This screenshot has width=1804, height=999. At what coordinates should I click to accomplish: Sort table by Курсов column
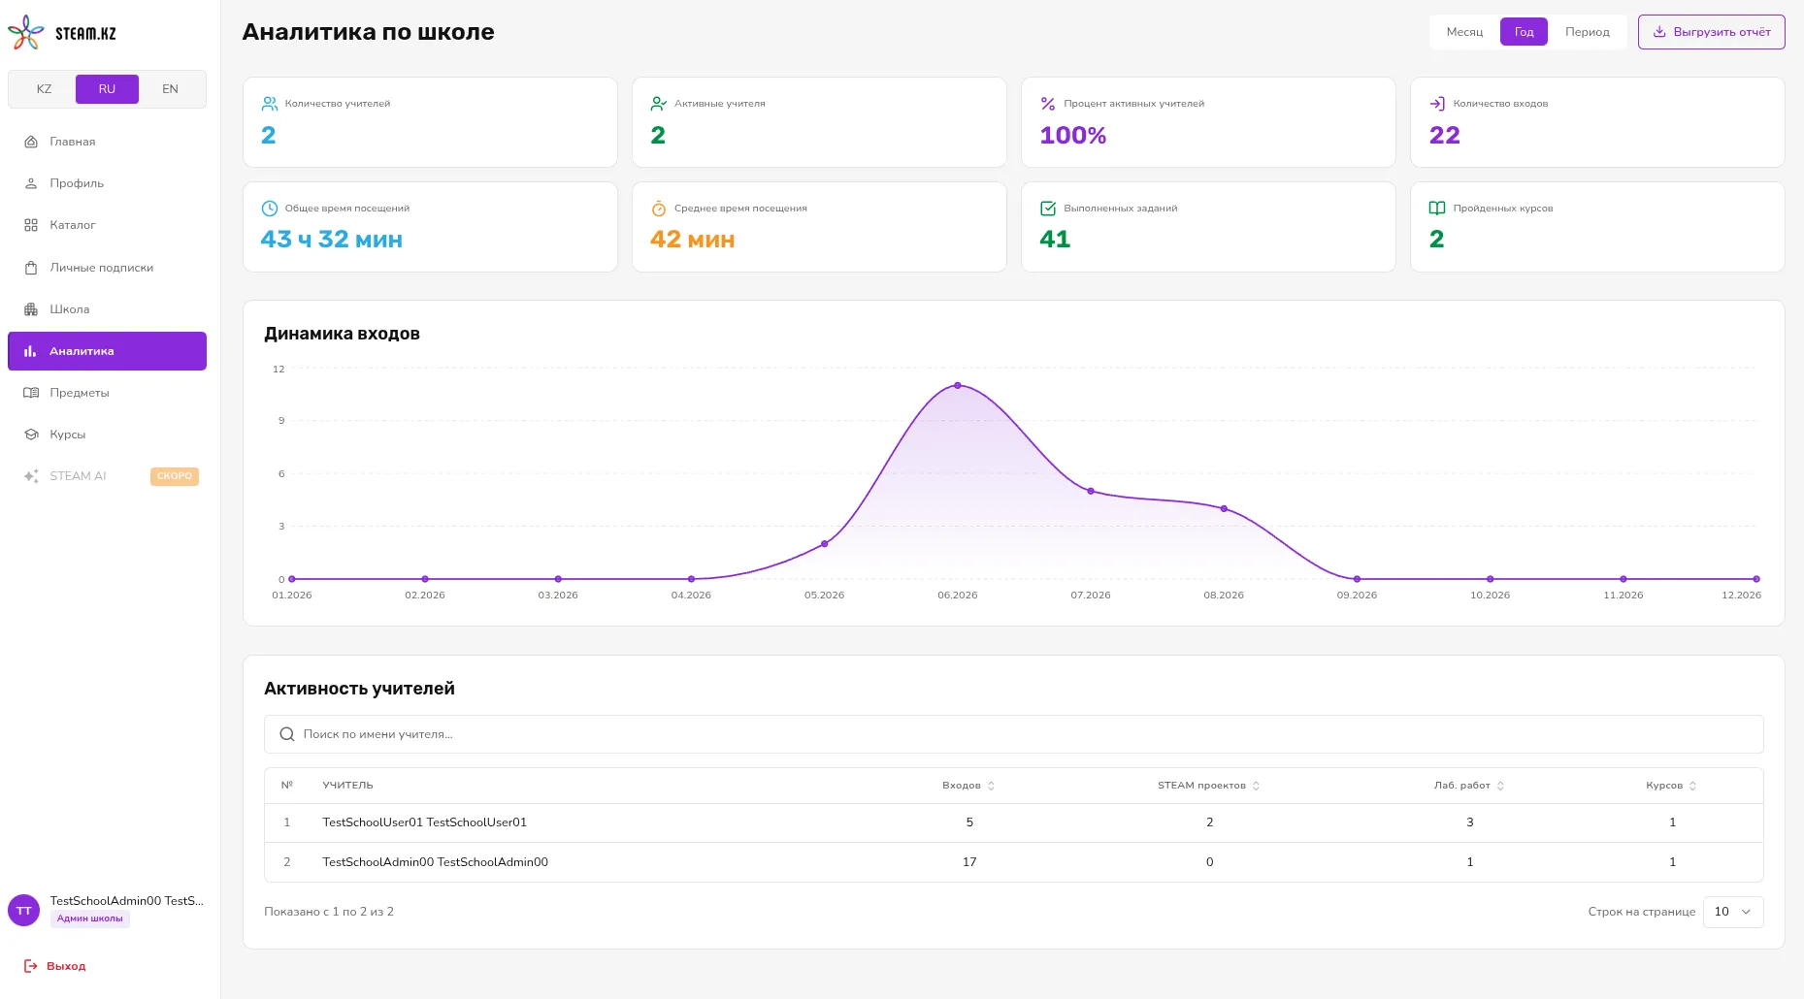pos(1671,786)
